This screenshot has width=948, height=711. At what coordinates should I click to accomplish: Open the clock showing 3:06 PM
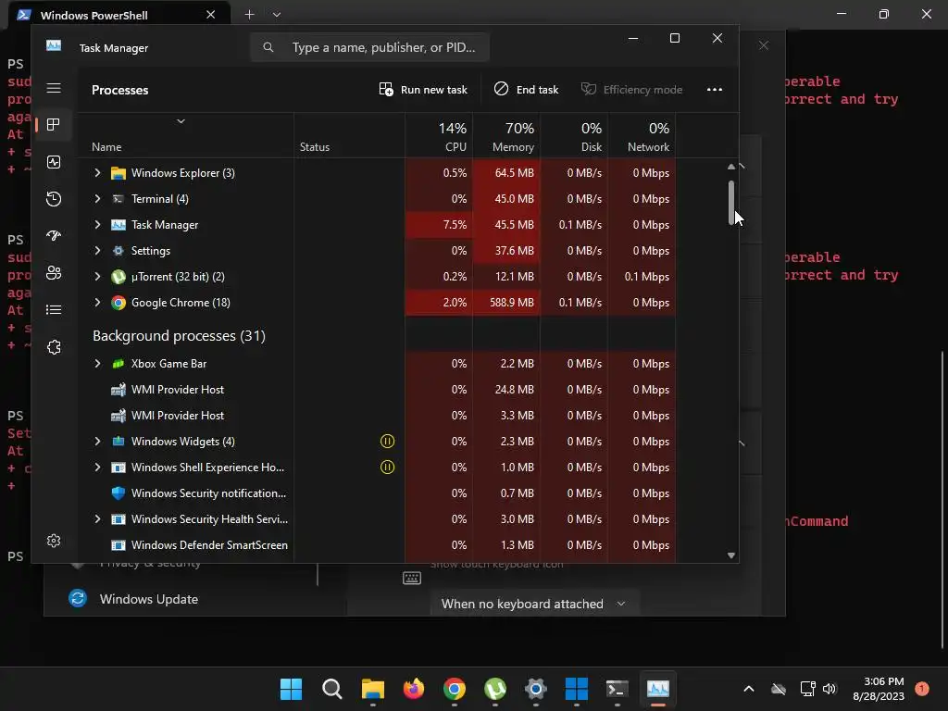[x=879, y=689]
